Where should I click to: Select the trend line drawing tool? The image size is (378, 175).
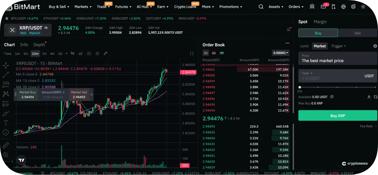6,75
